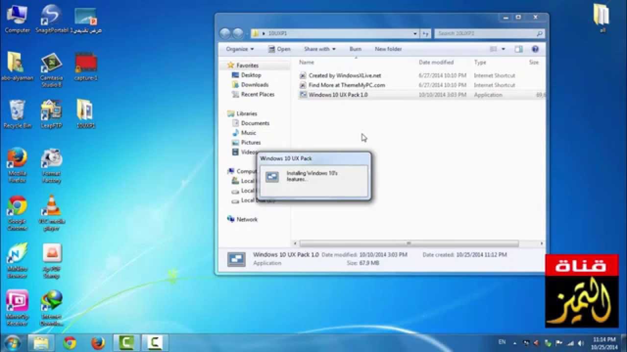Launch Google Chrome desktop shortcut
627x352 pixels.
(17, 213)
